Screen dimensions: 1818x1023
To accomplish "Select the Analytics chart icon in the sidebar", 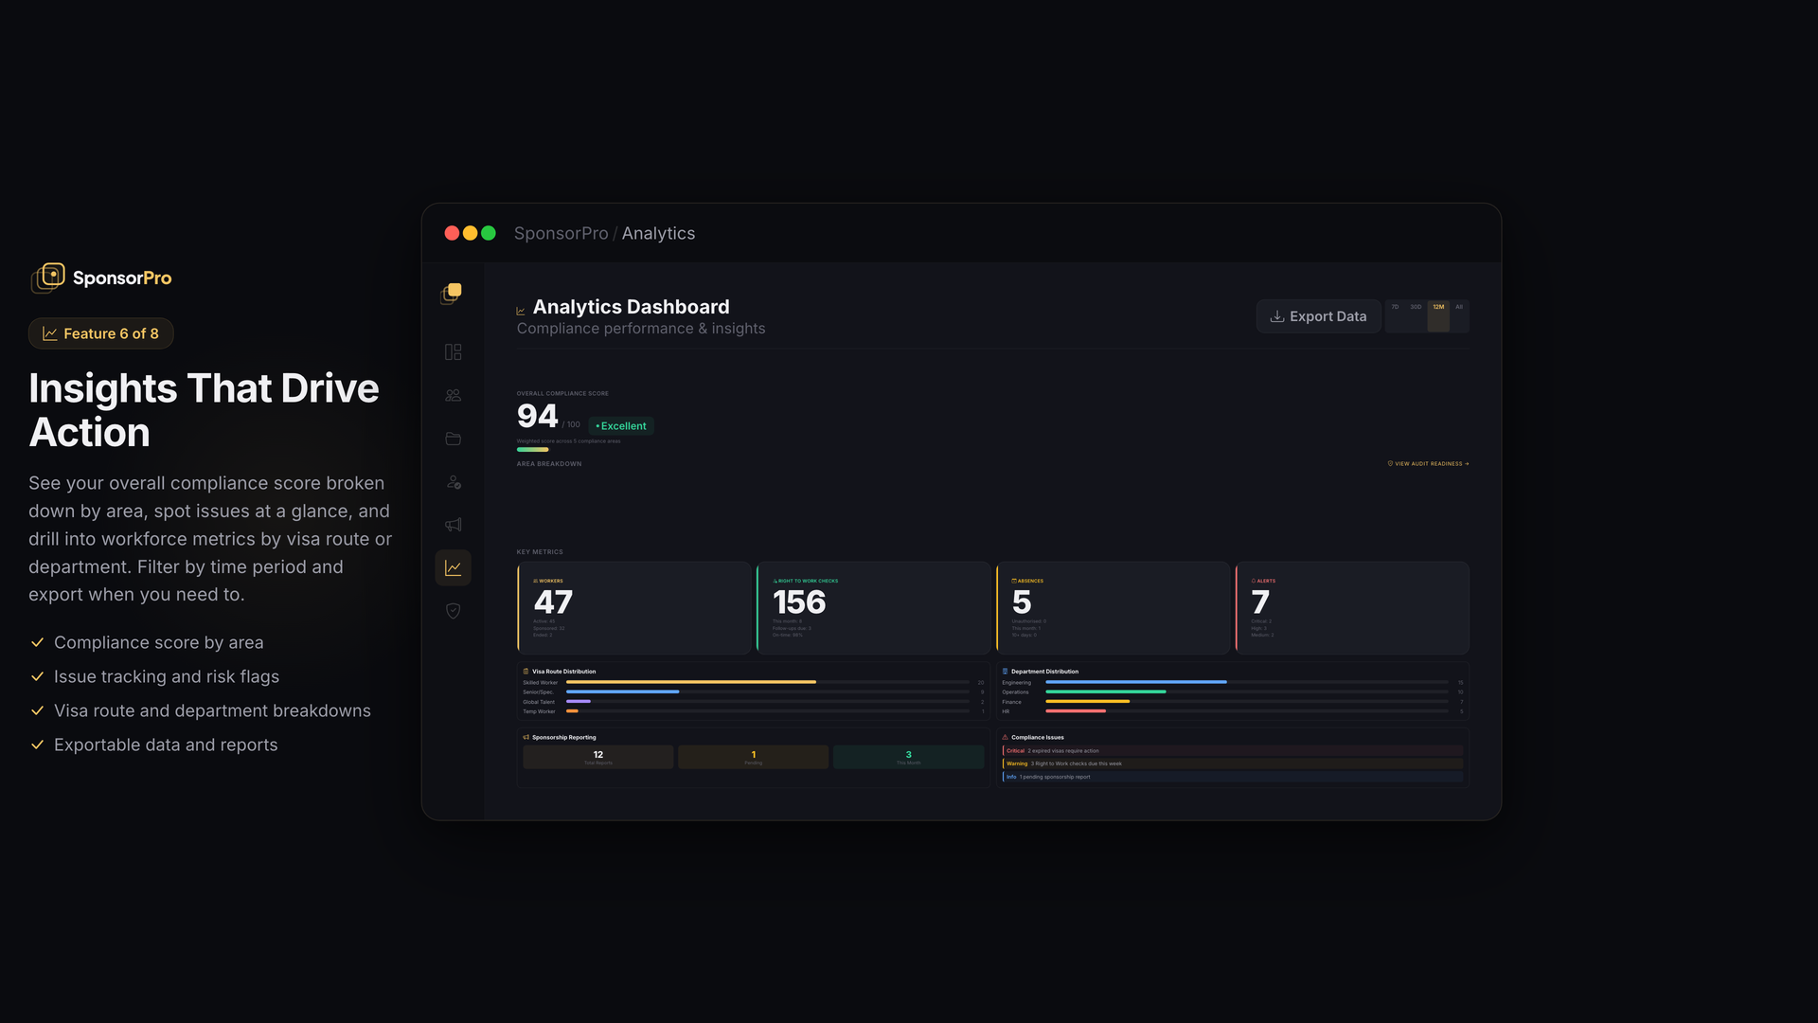I will [x=453, y=567].
